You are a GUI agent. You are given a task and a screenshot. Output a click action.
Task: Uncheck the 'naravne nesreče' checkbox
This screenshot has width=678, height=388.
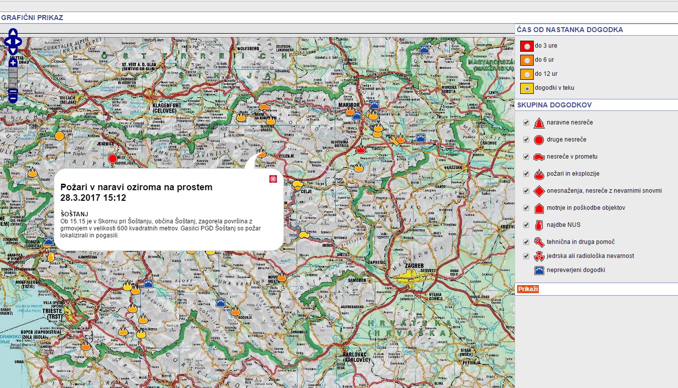(x=526, y=122)
